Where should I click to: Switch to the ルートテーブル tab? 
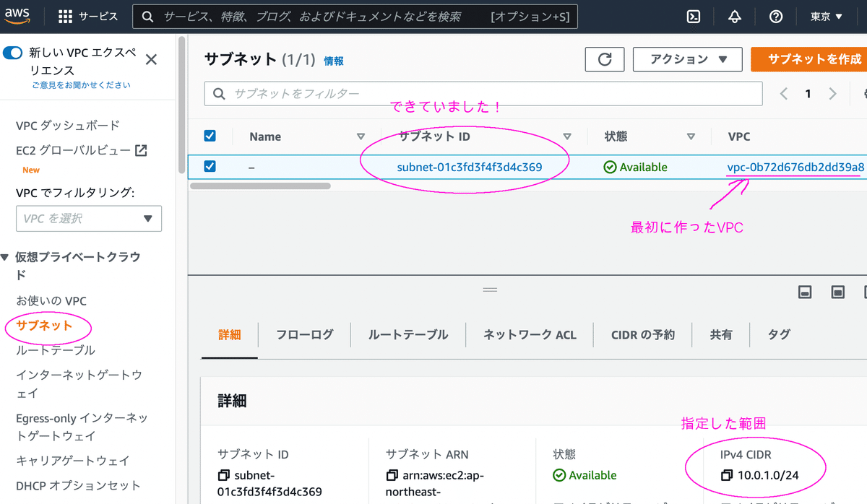tap(408, 334)
